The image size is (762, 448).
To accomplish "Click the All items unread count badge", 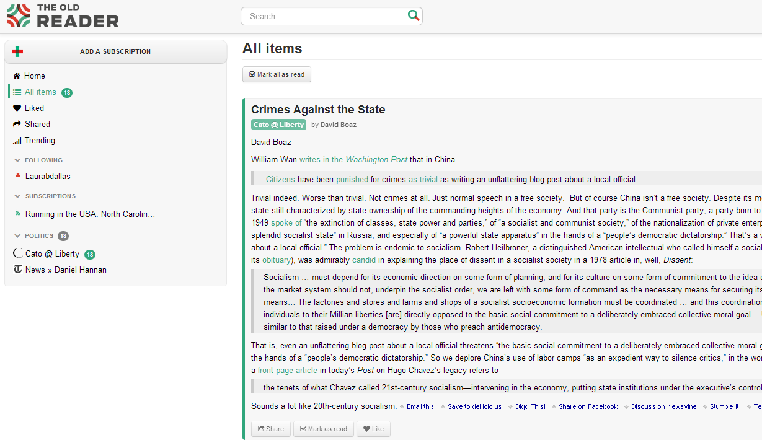I will [67, 93].
